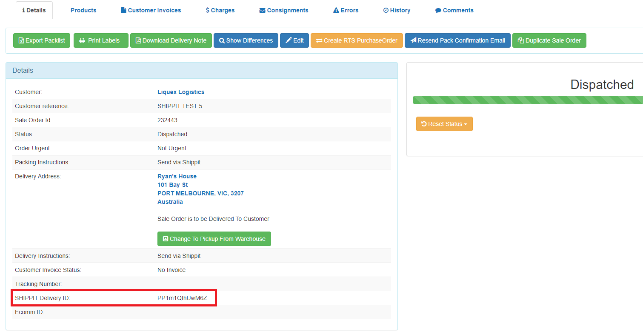
Task: Click the copy icon on Duplicate Sale Order
Action: tap(520, 40)
